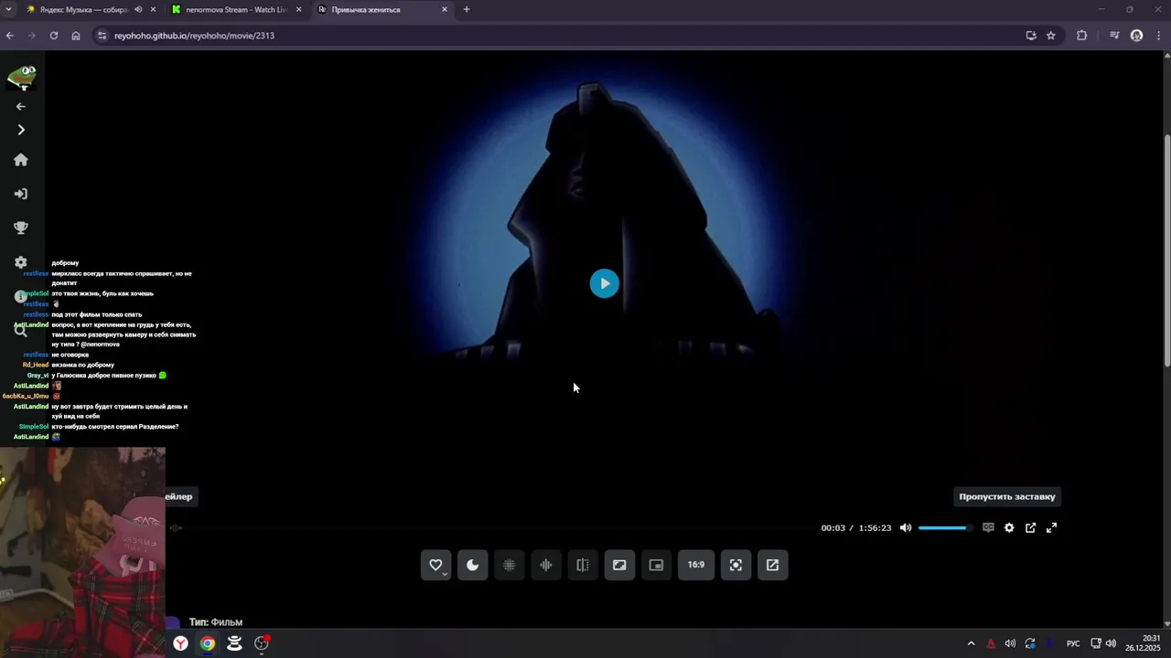This screenshot has width=1171, height=658.
Task: Open the sidebar settings gear
Action: [21, 262]
